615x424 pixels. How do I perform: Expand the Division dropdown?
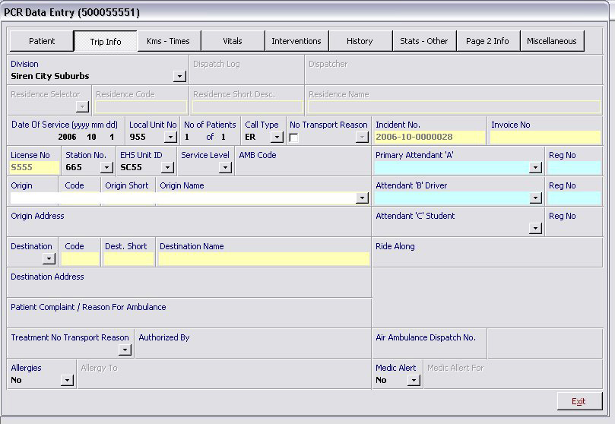(179, 76)
